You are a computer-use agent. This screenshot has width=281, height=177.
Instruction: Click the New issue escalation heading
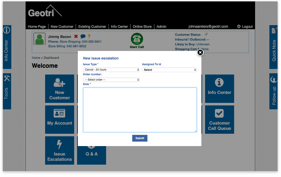(101, 58)
